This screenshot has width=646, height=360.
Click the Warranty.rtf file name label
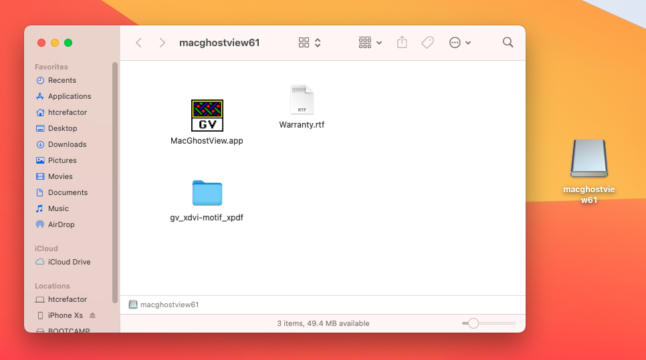[302, 125]
